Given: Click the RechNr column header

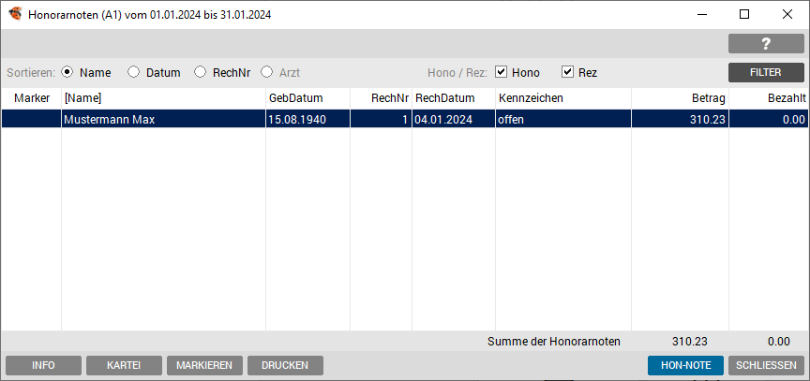Looking at the screenshot, I should click(x=382, y=98).
